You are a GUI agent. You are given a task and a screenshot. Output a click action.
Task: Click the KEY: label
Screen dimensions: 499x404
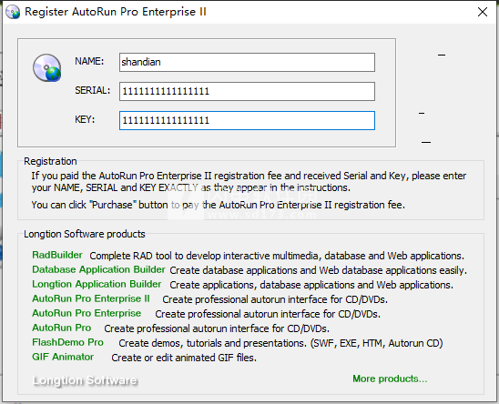click(85, 119)
